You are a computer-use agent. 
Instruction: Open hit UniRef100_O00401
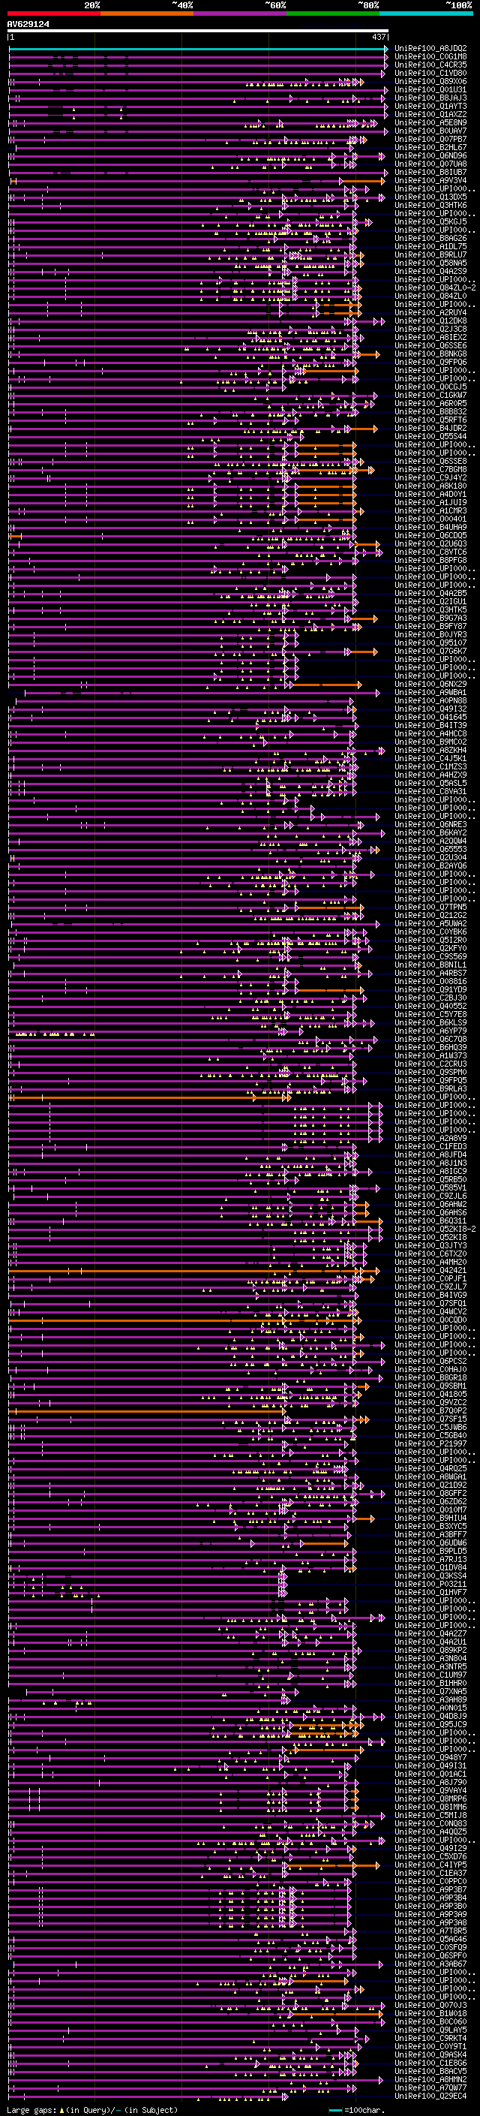tap(430, 519)
